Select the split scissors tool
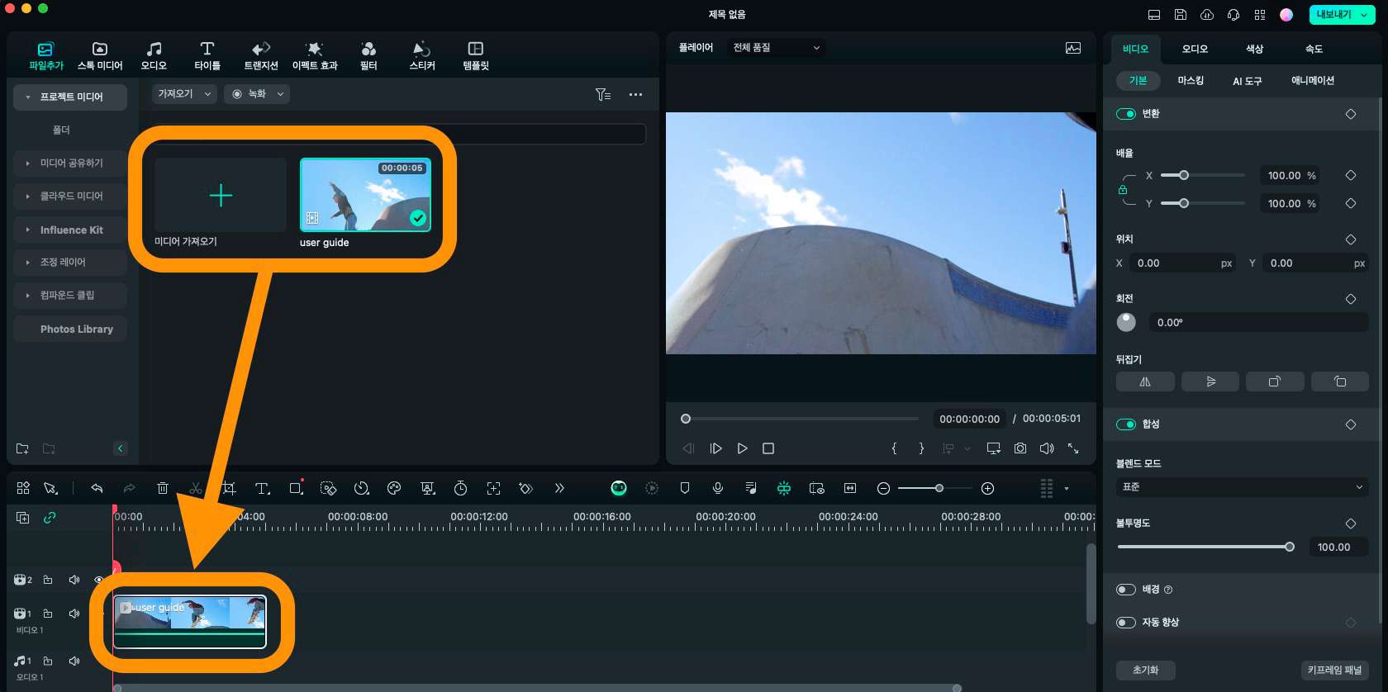 [196, 489]
